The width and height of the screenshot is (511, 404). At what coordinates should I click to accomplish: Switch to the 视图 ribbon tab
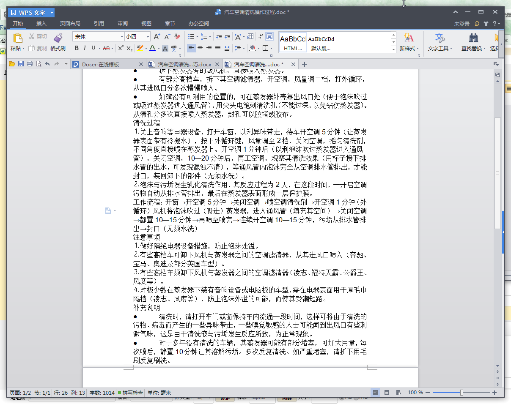146,24
